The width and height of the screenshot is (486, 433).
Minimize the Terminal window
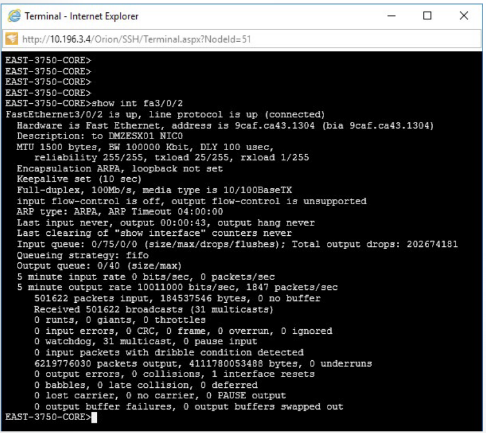pyautogui.click(x=392, y=16)
